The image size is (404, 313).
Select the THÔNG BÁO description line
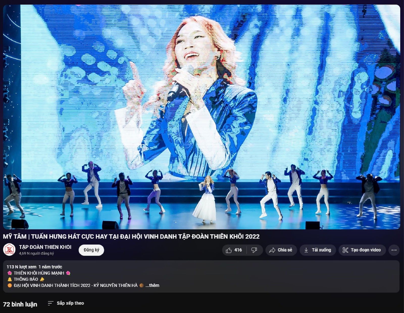[26, 279]
